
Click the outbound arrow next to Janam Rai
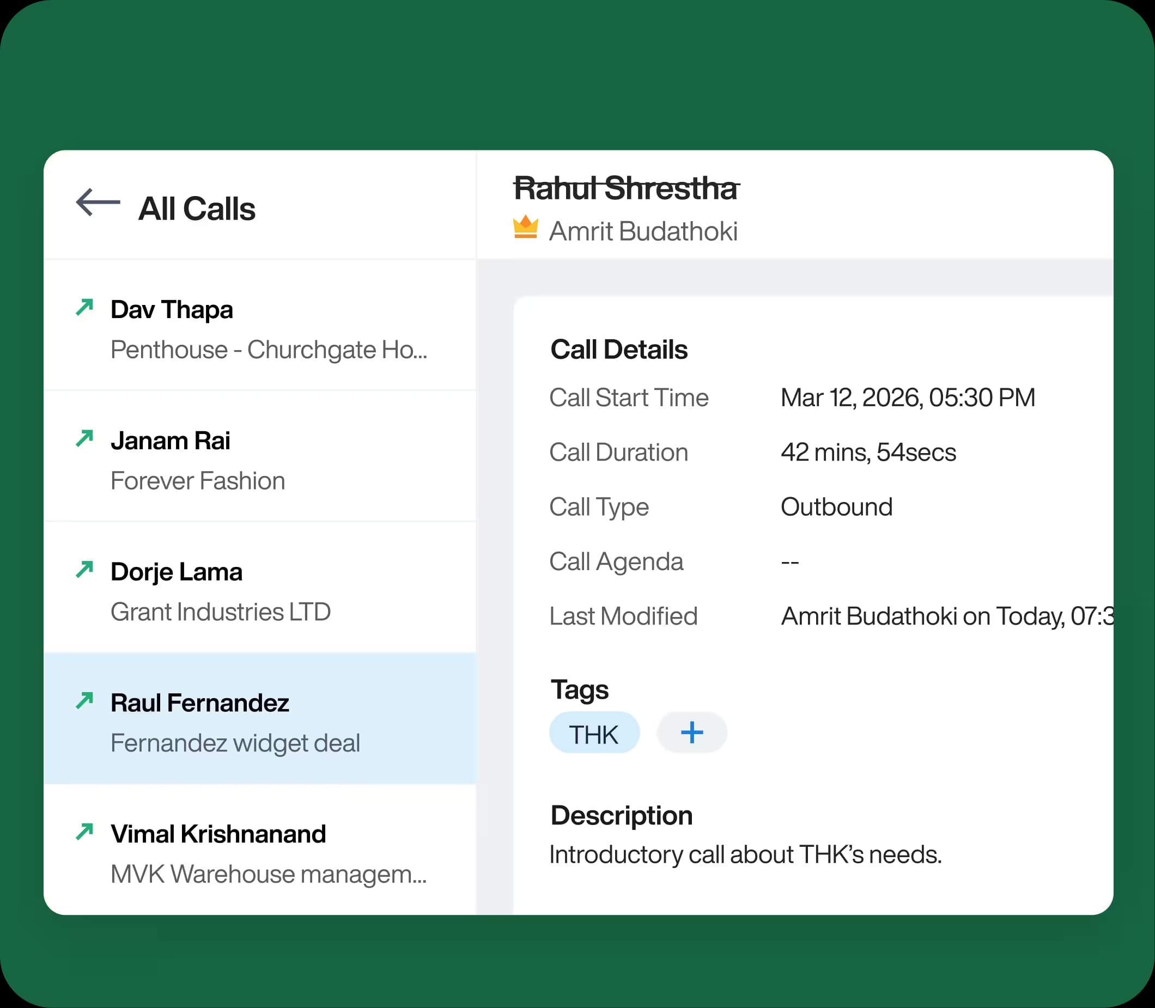click(84, 438)
